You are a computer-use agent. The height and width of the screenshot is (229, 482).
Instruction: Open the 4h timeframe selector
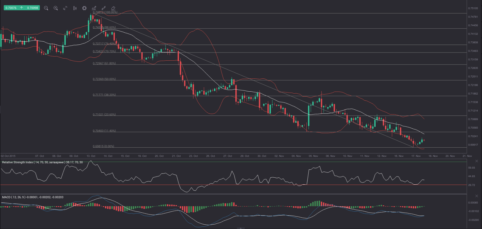click(x=65, y=8)
